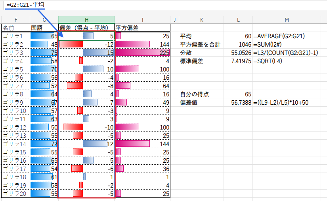Select the ゴリラ18 name cell
The height and width of the screenshot is (201, 327).
[x=16, y=177]
